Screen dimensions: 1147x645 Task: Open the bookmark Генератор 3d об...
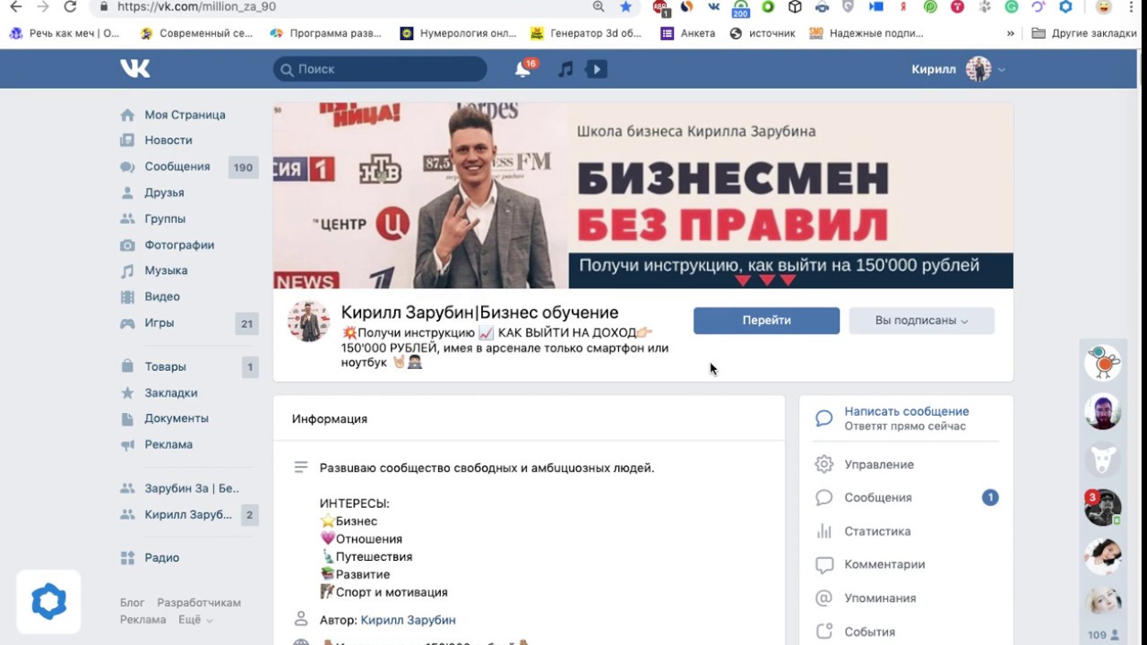tap(587, 33)
